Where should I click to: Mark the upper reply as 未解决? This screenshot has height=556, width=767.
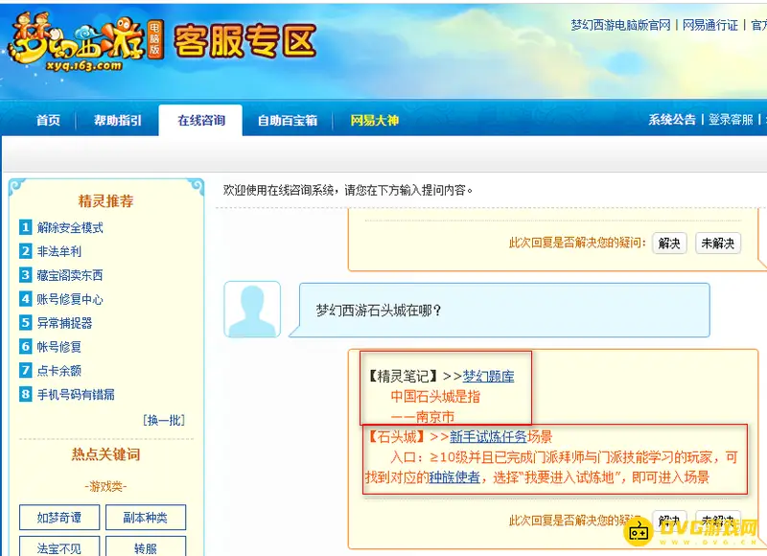(x=717, y=243)
